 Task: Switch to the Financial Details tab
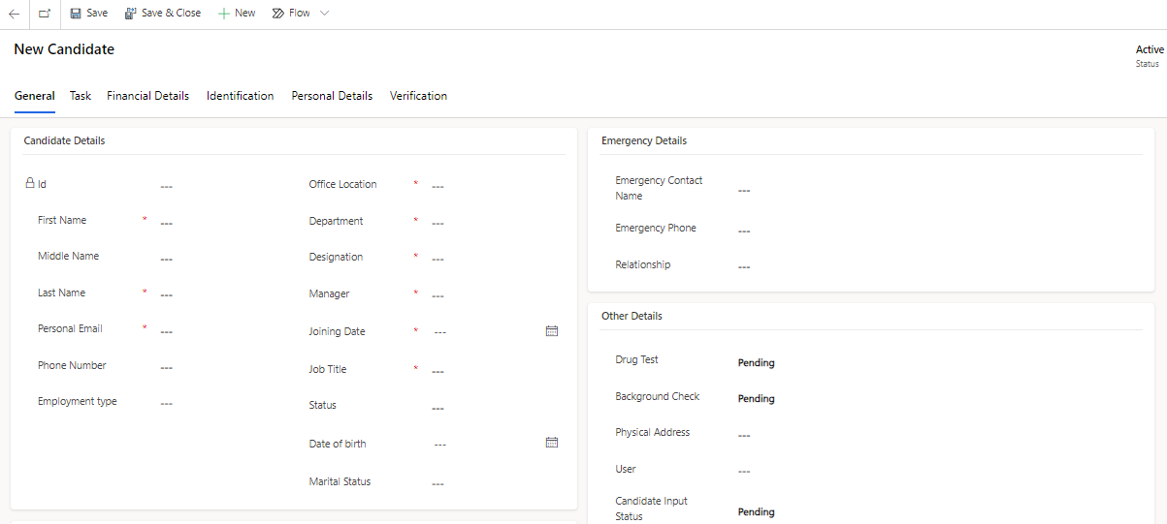[147, 96]
